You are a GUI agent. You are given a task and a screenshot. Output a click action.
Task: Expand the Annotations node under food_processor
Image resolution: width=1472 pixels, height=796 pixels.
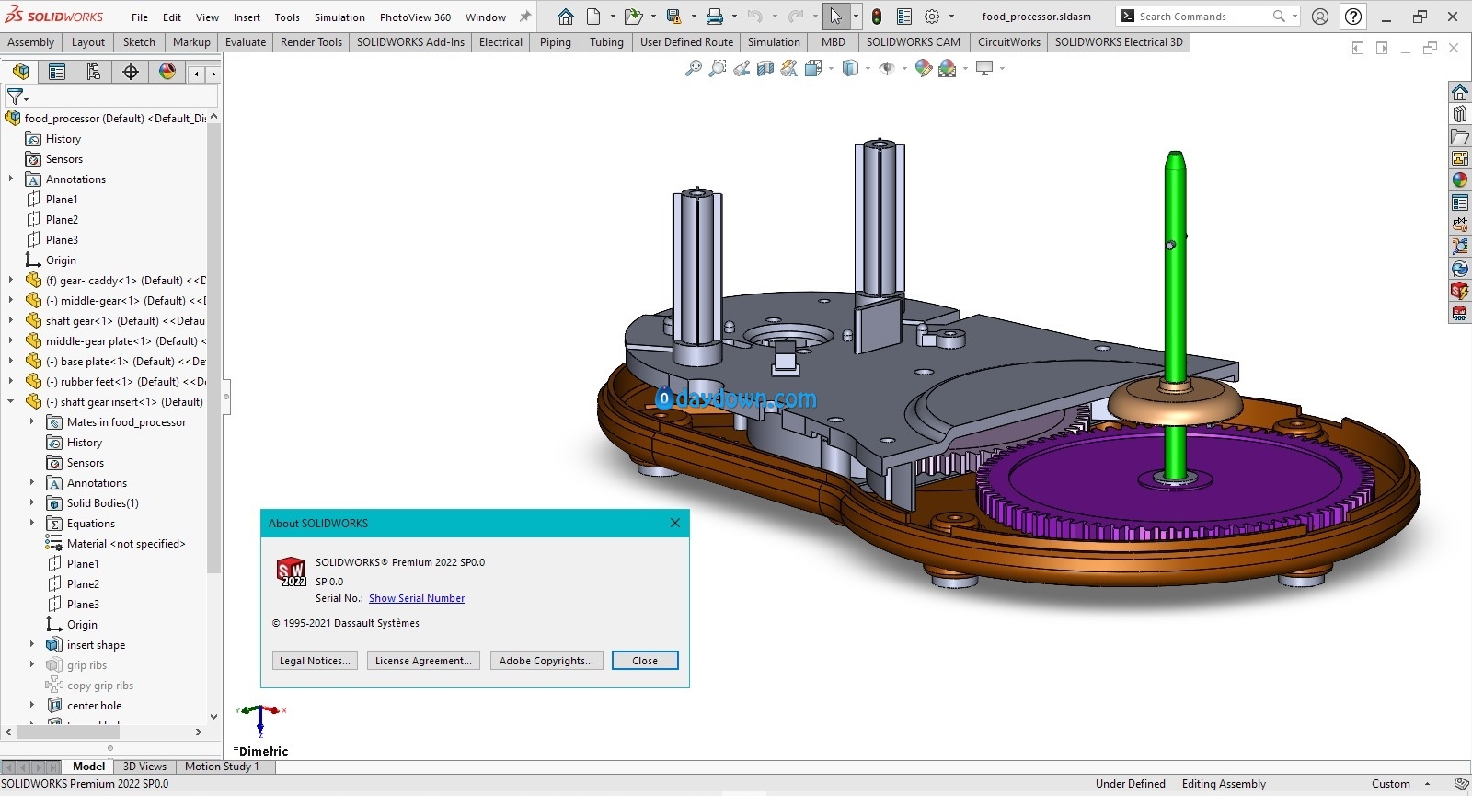[x=11, y=179]
